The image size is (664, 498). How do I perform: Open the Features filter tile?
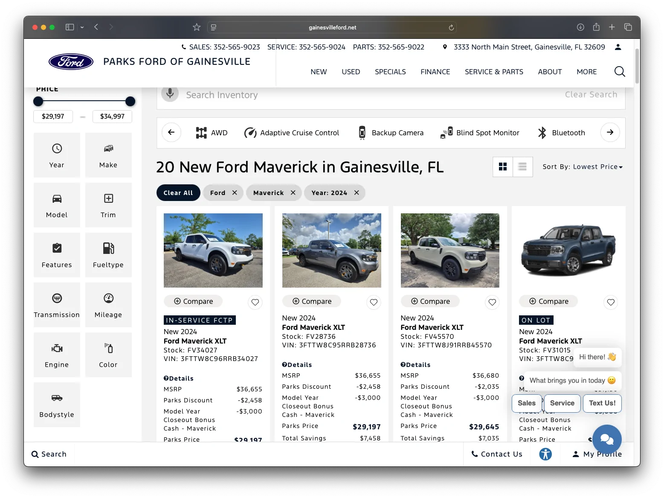[x=57, y=255]
